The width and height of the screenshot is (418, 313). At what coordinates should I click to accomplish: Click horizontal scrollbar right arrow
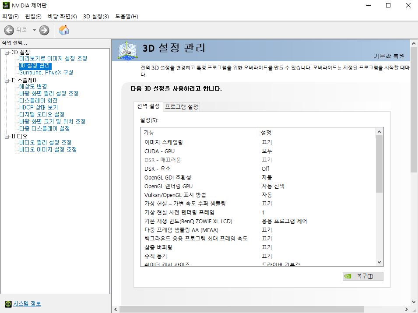tap(406, 309)
